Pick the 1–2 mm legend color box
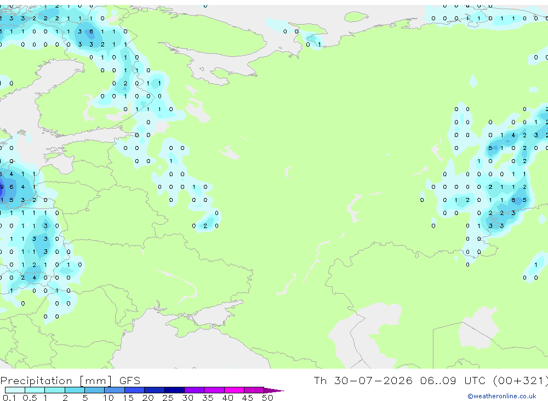 tap(55, 390)
